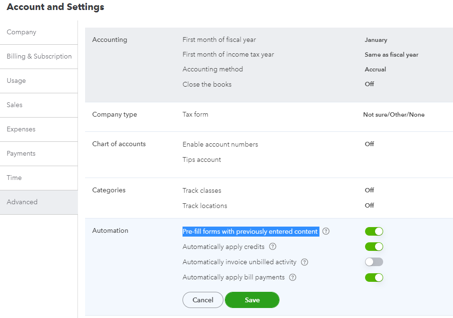Screen dimensions: 453x318
Task: Select the Payments tab in sidebar
Action: (x=21, y=154)
